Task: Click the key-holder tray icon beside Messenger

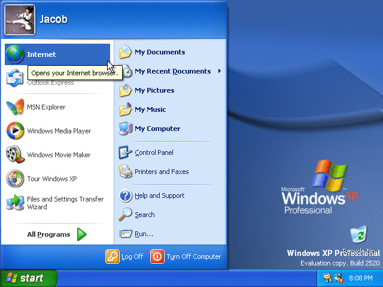Action: [327, 278]
